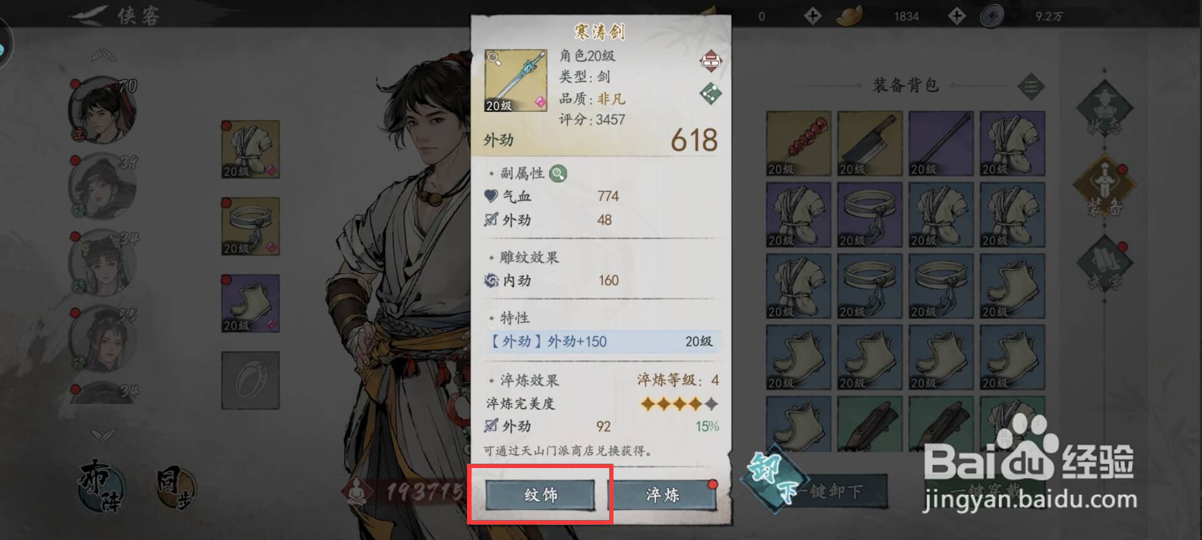Click the 淬炼 button
This screenshot has width=1202, height=540.
pyautogui.click(x=663, y=495)
